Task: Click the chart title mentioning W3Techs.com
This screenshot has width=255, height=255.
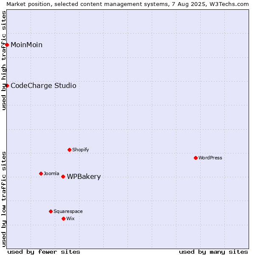Action: coord(127,4)
